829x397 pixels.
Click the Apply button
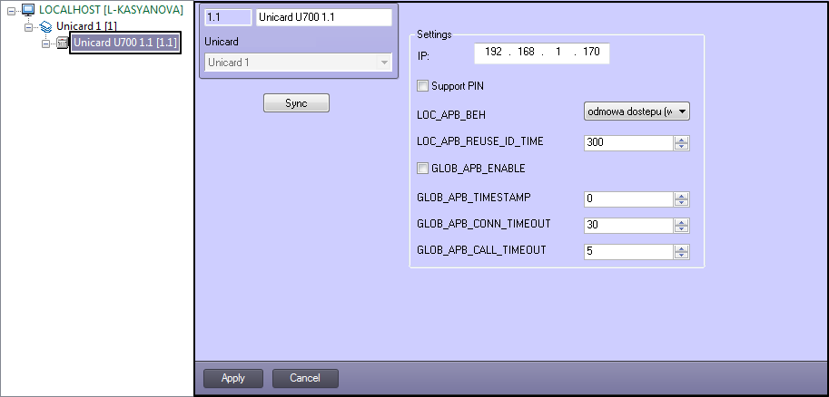[233, 378]
